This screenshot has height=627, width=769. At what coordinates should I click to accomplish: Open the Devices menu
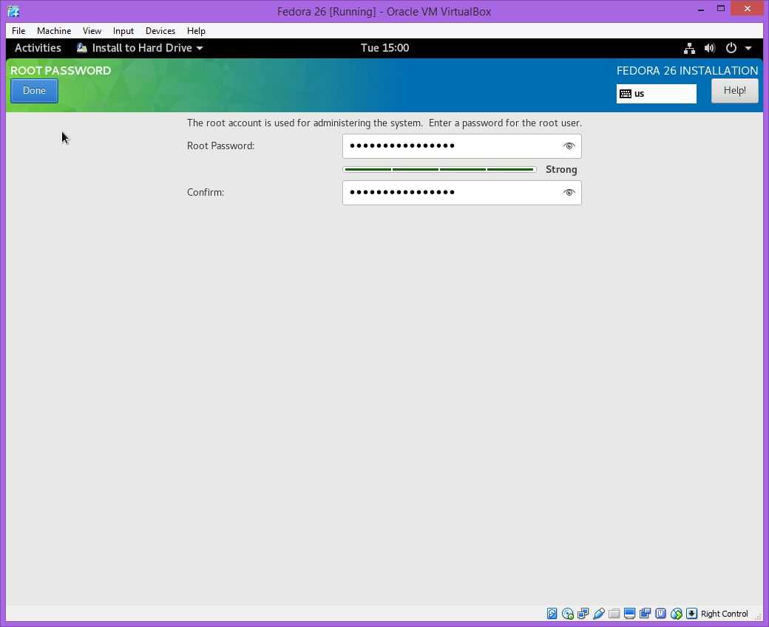coord(160,31)
